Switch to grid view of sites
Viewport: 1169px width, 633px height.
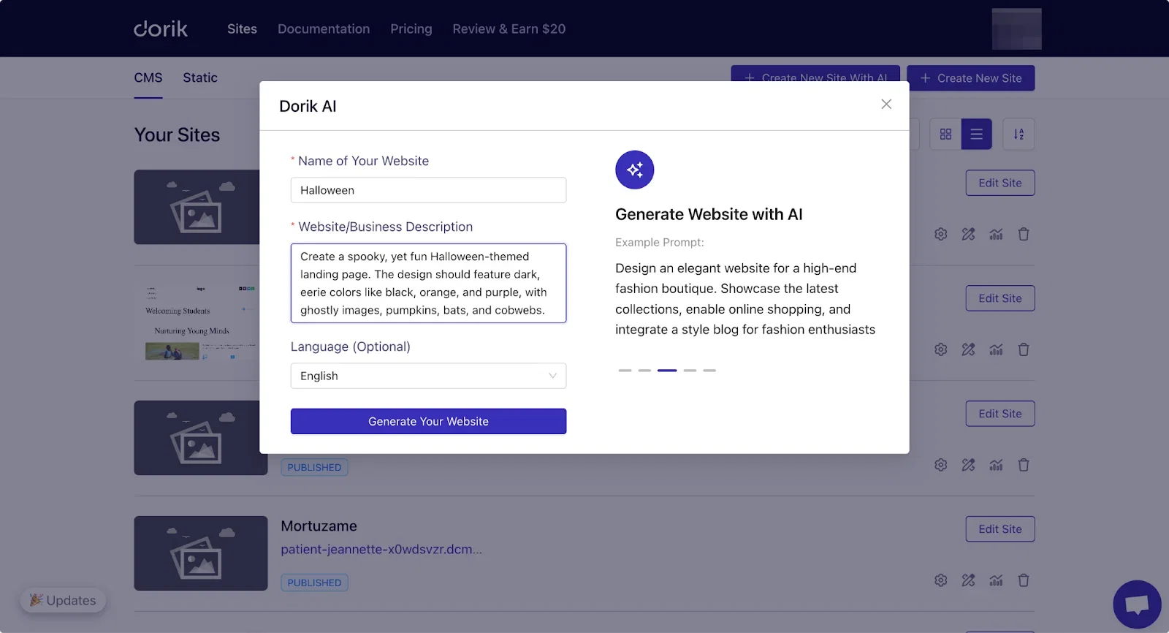tap(945, 134)
